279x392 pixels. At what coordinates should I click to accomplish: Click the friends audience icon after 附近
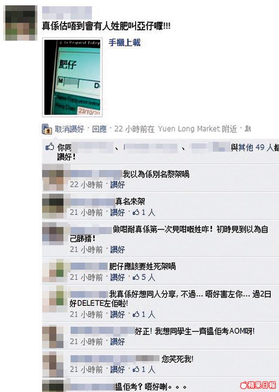pos(248,129)
